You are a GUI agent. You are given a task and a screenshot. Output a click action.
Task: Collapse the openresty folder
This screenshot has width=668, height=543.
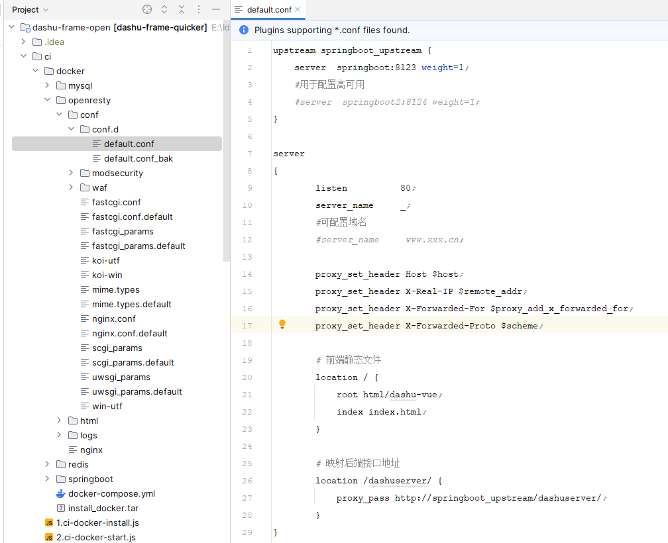click(x=47, y=100)
